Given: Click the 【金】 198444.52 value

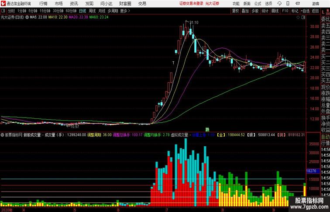Looking at the screenshot, I should (x=230, y=135).
